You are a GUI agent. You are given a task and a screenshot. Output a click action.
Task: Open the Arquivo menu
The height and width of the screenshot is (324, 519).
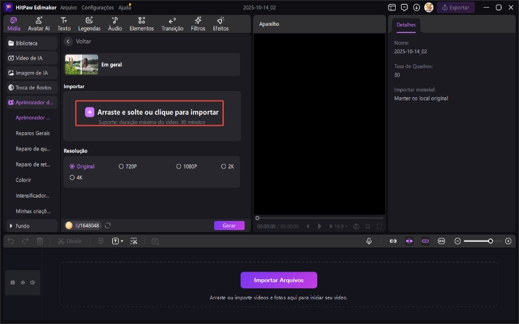coord(68,7)
